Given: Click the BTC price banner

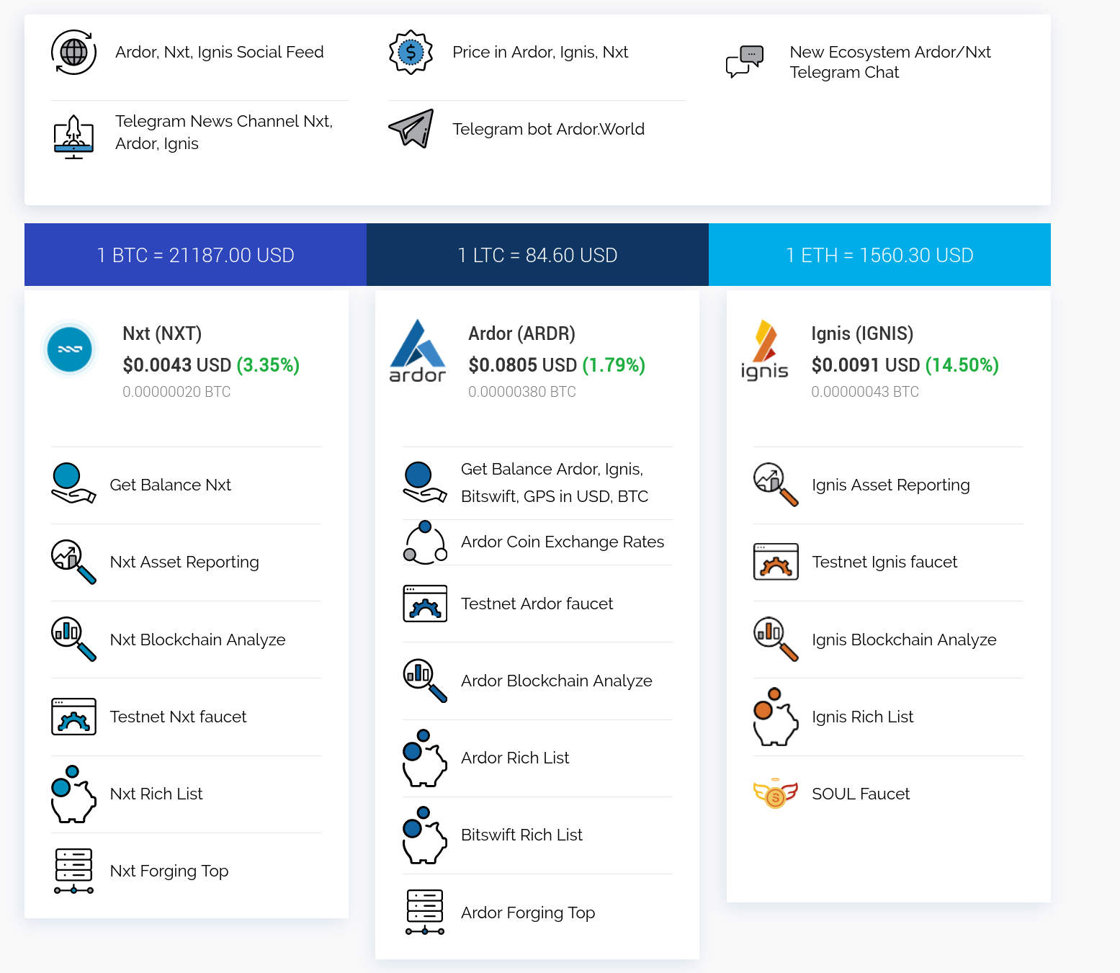Looking at the screenshot, I should pos(195,255).
